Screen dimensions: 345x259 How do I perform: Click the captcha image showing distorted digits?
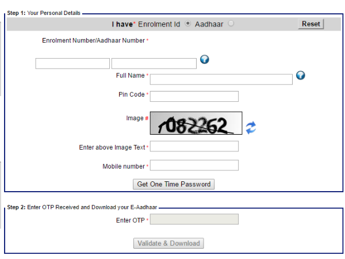[x=196, y=123]
